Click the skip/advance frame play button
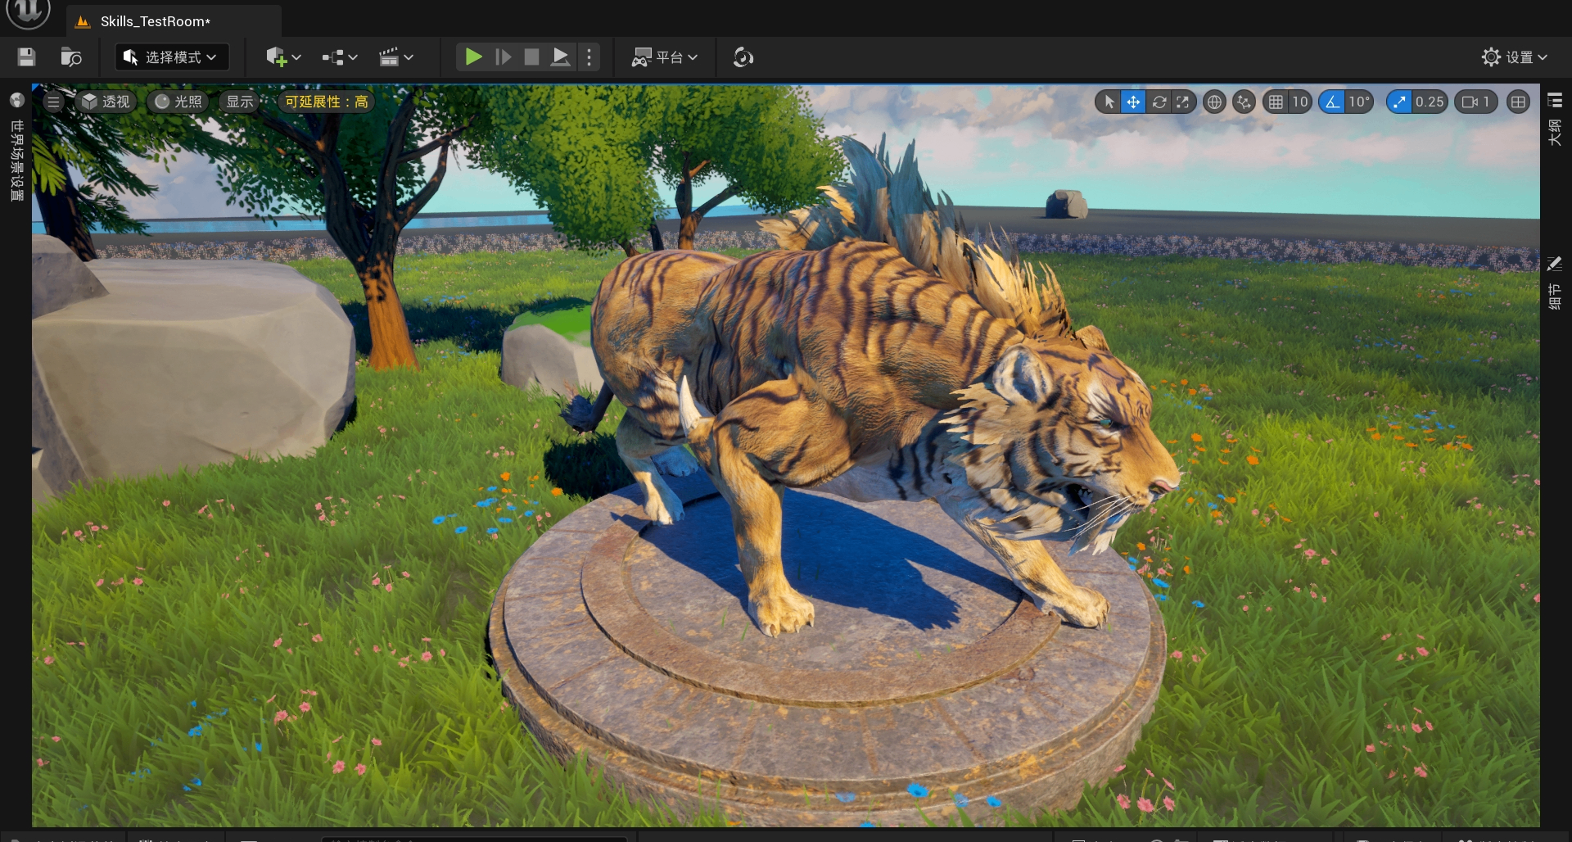1572x842 pixels. click(503, 57)
